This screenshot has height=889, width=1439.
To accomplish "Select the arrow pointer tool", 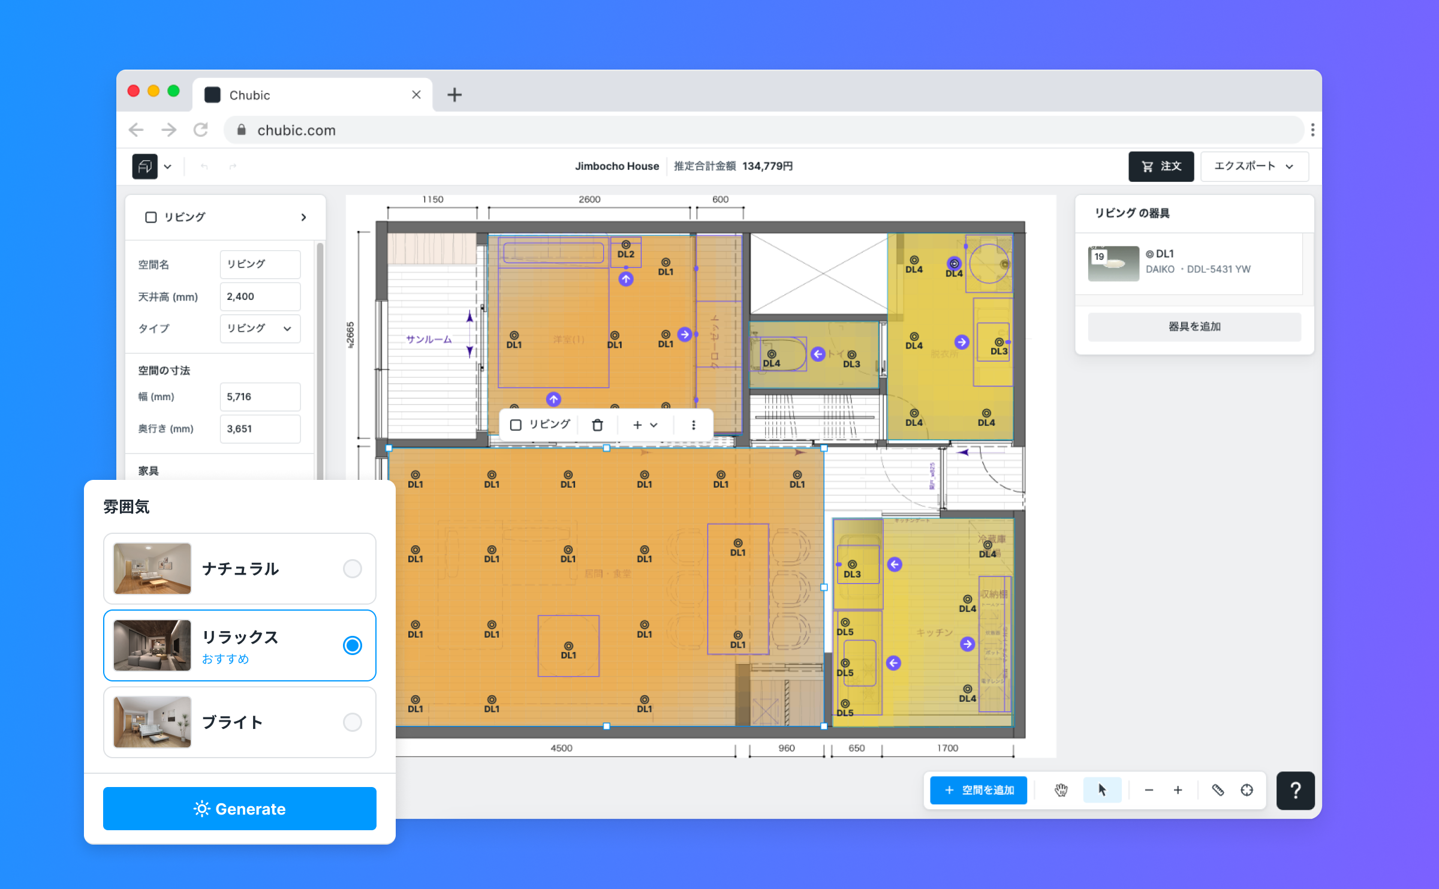I will click(x=1102, y=790).
